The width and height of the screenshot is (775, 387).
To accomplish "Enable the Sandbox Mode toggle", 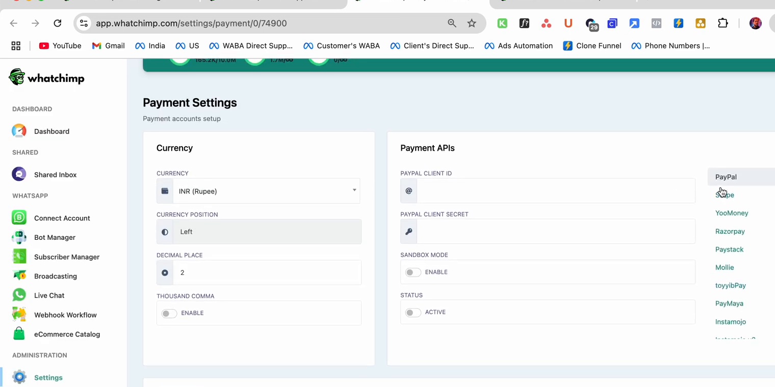I will (413, 272).
